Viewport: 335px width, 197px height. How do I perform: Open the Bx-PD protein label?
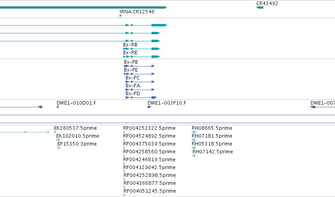pos(133,94)
